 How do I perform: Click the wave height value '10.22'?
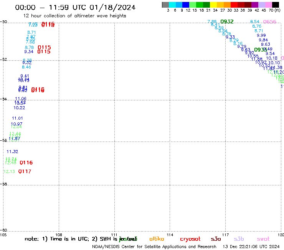pyautogui.click(x=19, y=108)
